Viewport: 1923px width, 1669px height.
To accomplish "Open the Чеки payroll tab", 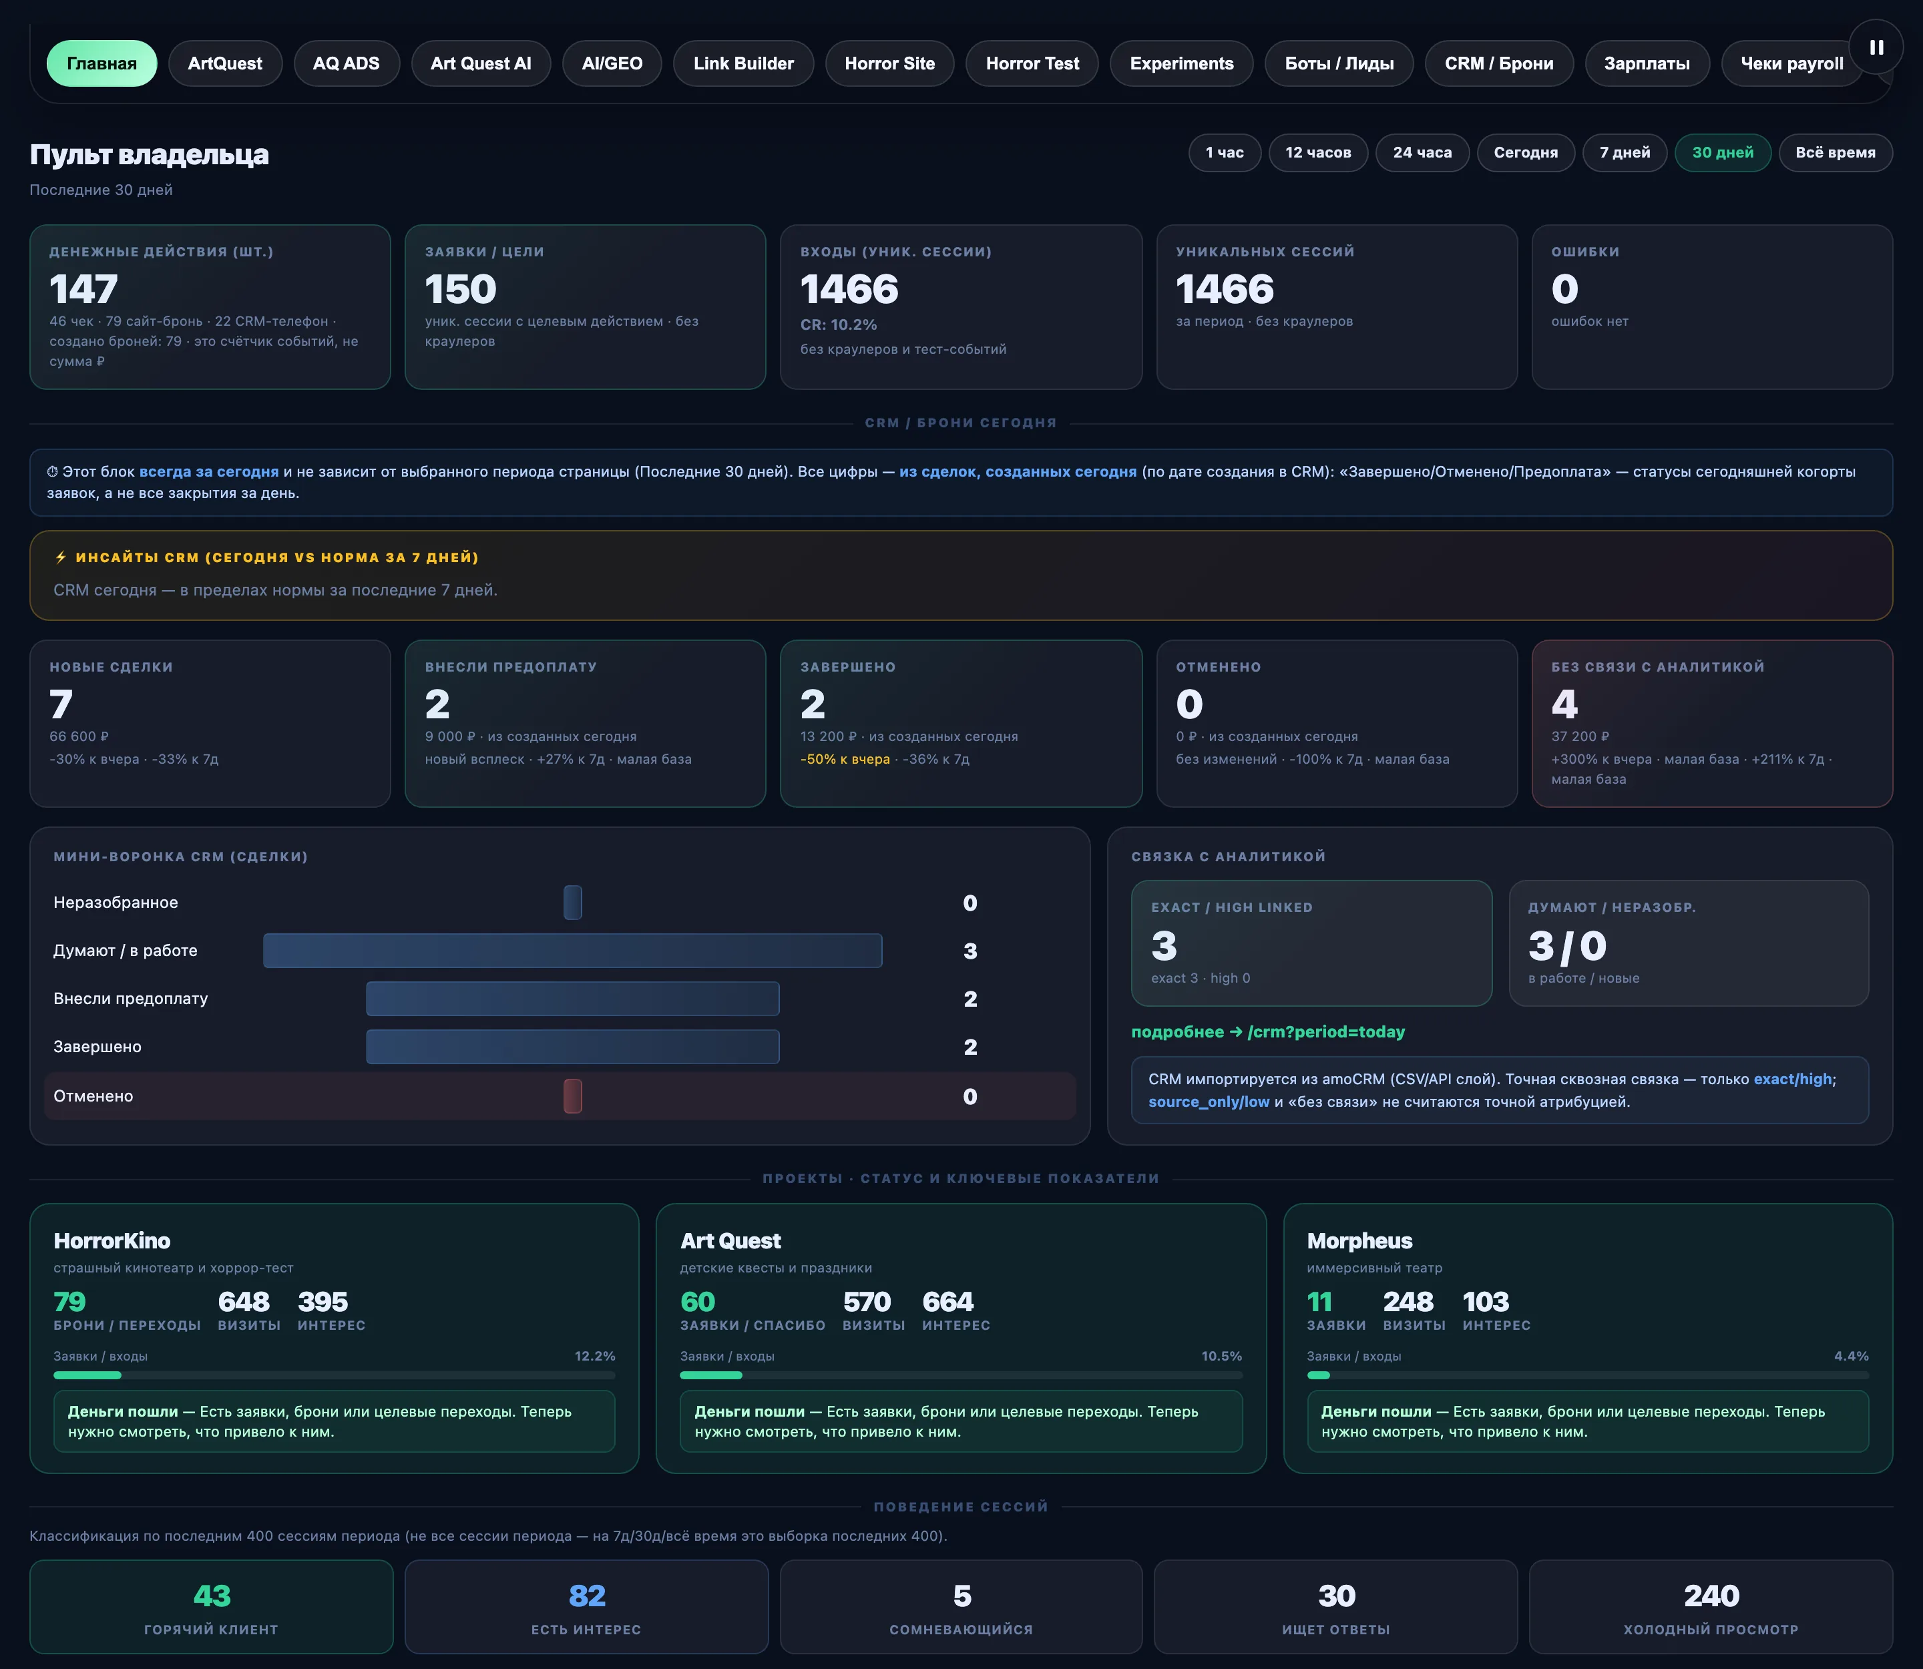I will [x=1791, y=63].
